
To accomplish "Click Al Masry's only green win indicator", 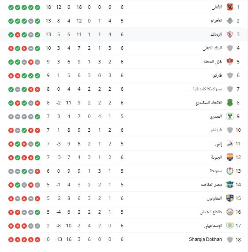I will 37,116.
